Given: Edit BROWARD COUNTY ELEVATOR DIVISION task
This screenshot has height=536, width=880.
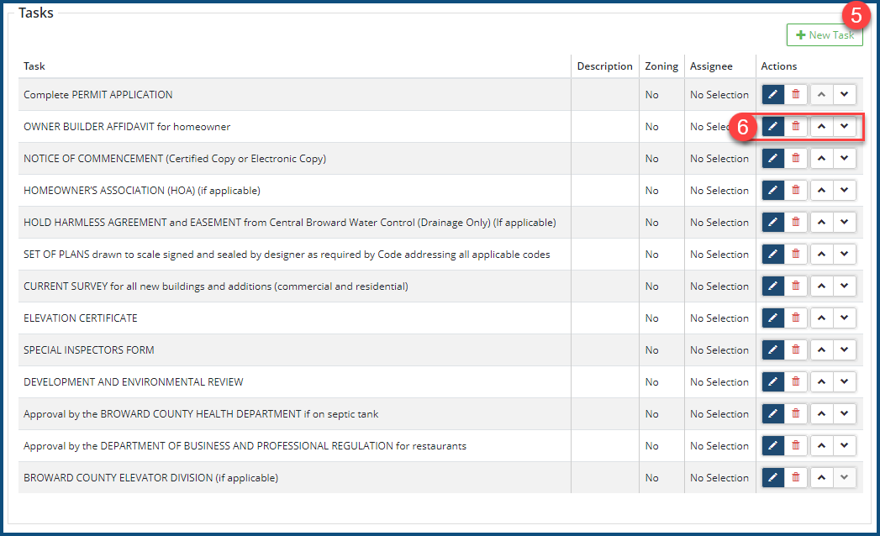Looking at the screenshot, I should (772, 478).
